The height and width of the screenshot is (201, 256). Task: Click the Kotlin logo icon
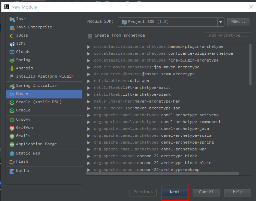(x=12, y=171)
